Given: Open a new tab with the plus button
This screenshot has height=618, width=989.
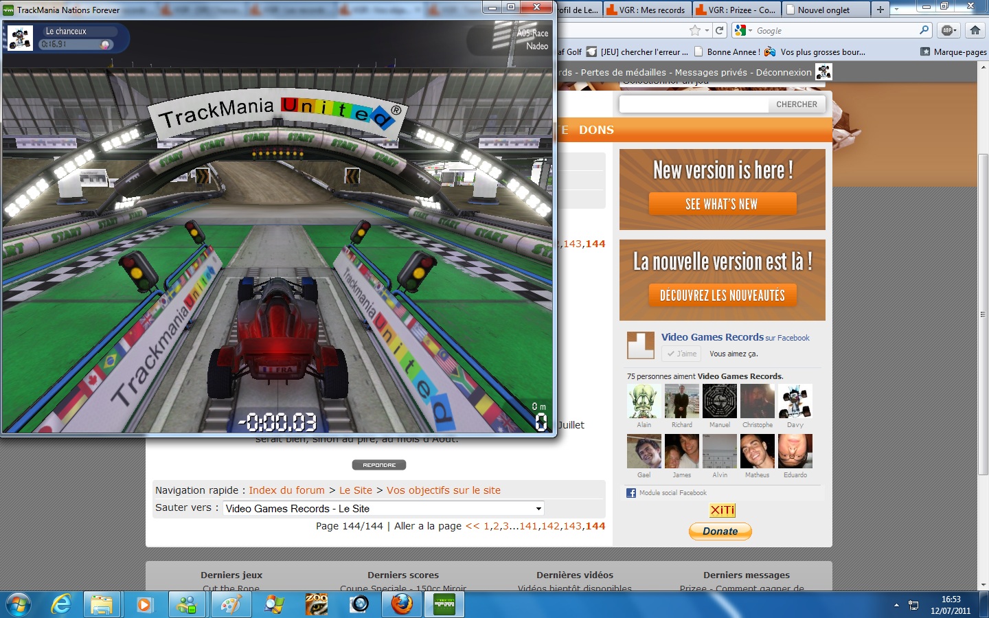Looking at the screenshot, I should [x=880, y=10].
